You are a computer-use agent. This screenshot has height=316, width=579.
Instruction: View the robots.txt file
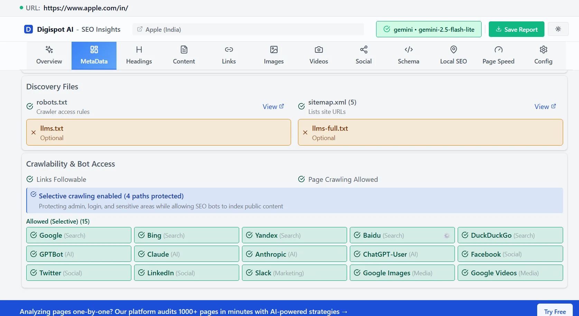[273, 106]
